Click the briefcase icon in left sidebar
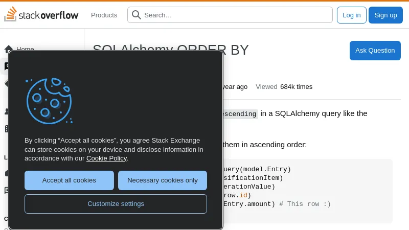The height and width of the screenshot is (230, 409). click(x=6, y=173)
